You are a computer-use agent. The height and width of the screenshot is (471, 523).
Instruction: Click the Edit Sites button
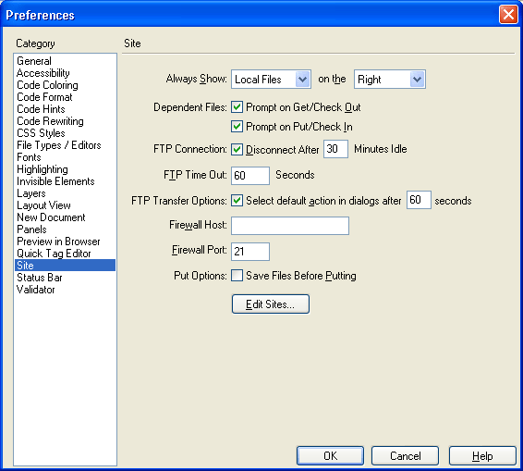click(x=271, y=304)
